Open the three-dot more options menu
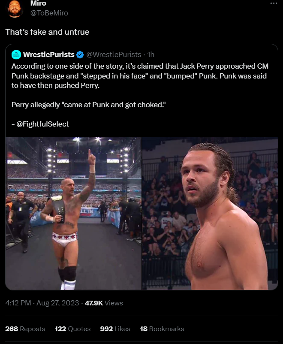This screenshot has height=344, width=283. point(274,3)
